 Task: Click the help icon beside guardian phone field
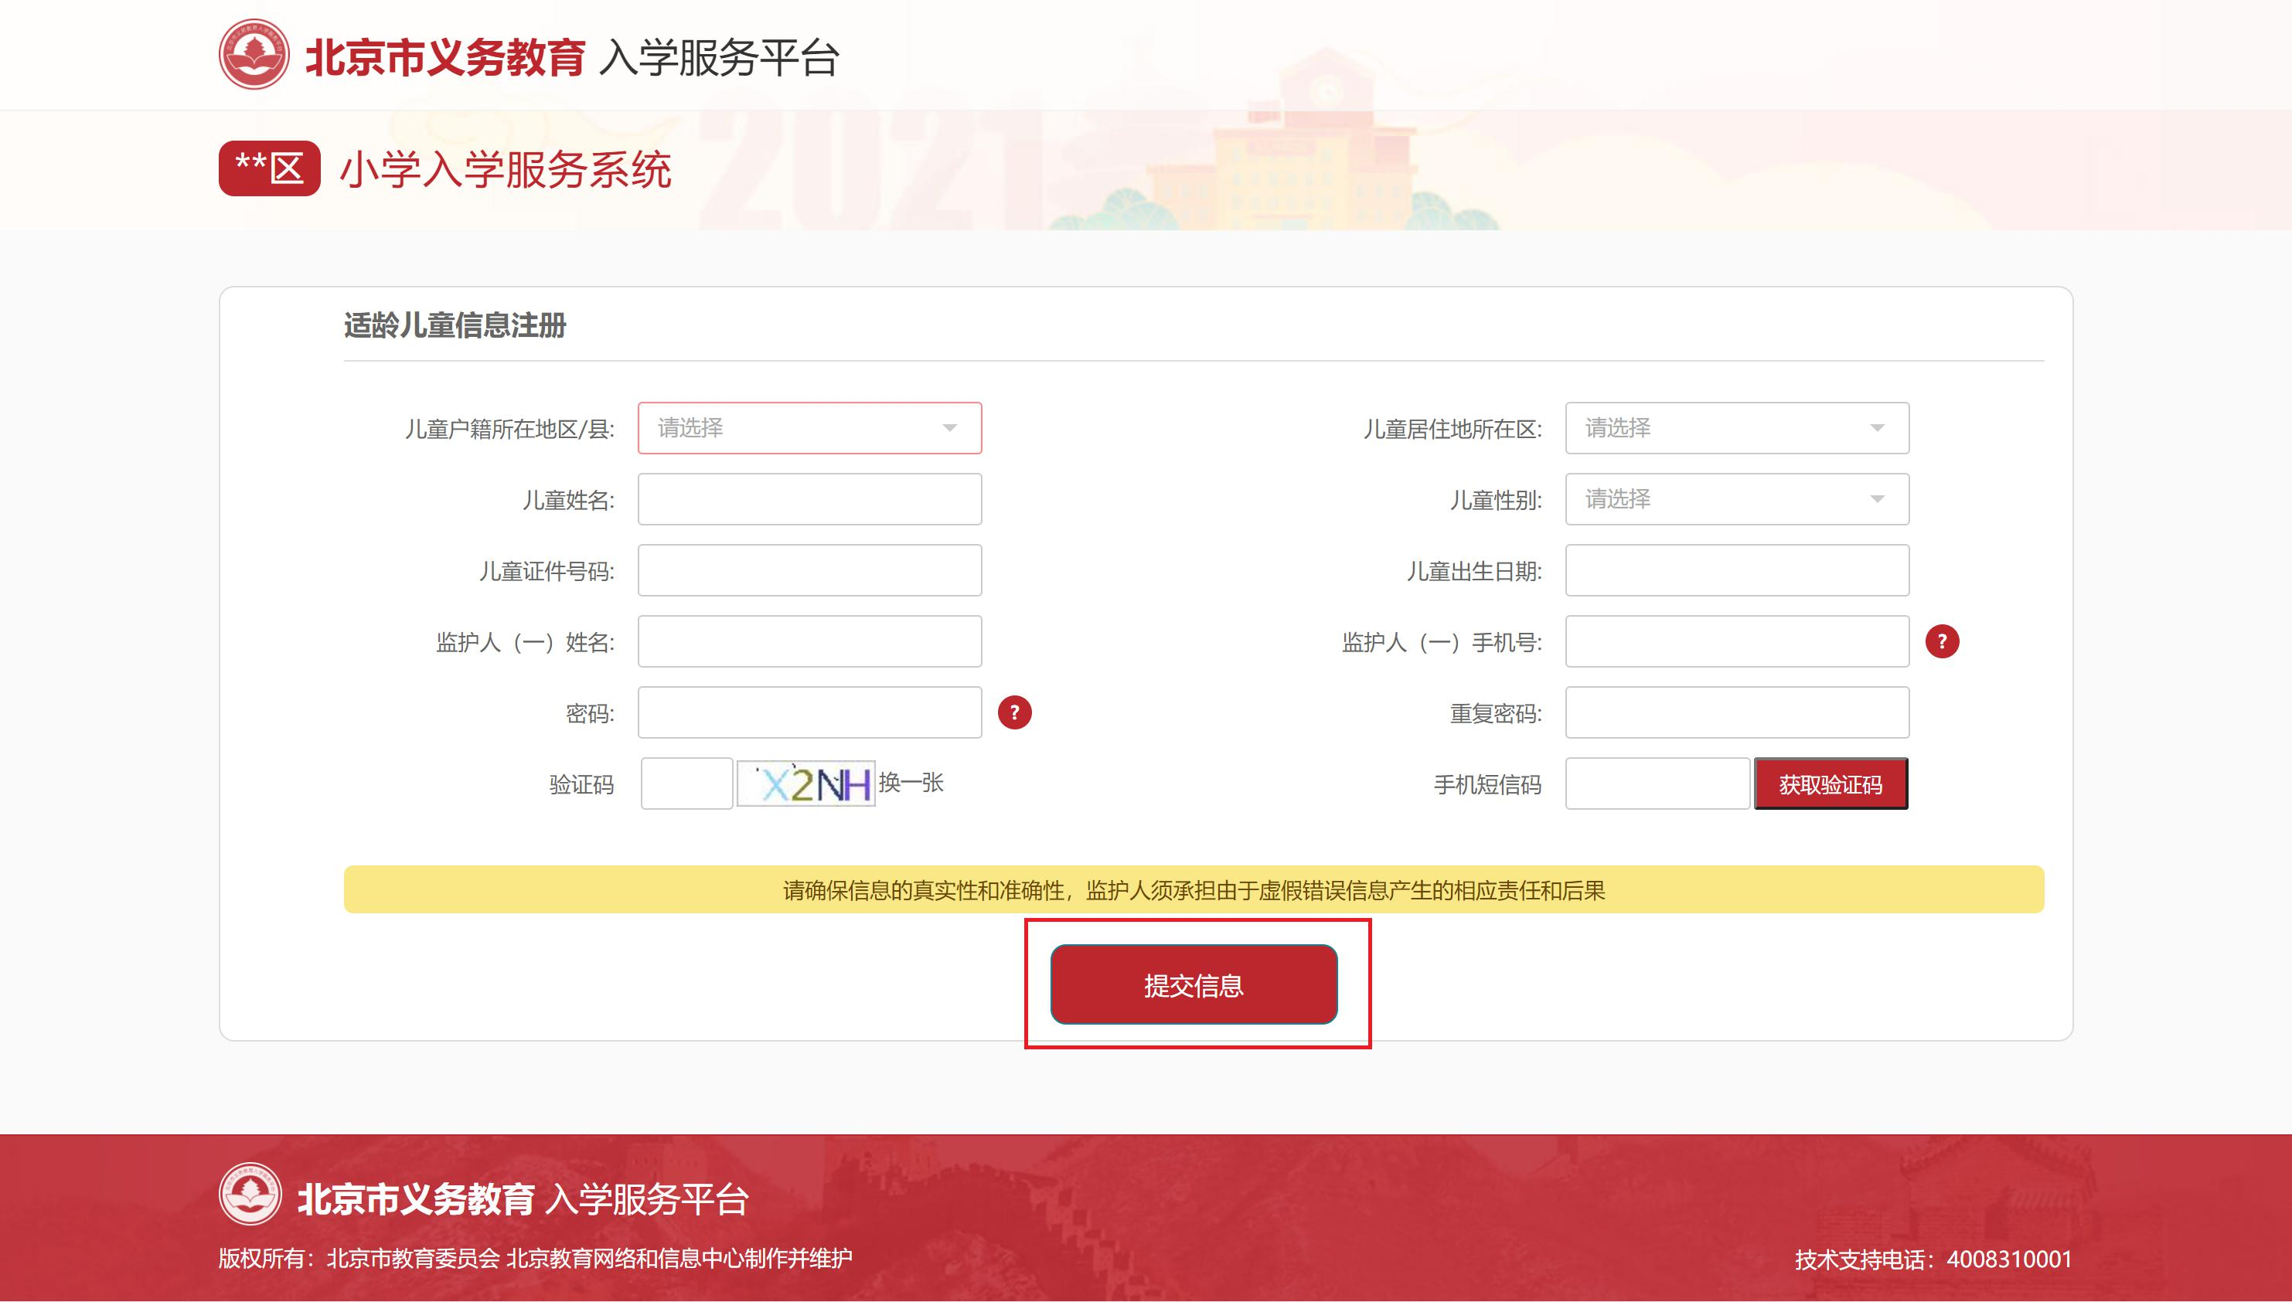coord(1941,641)
